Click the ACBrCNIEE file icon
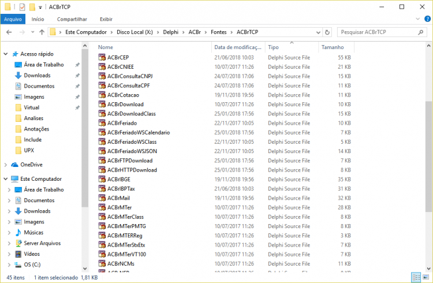Image resolution: width=433 pixels, height=283 pixels. [x=102, y=66]
